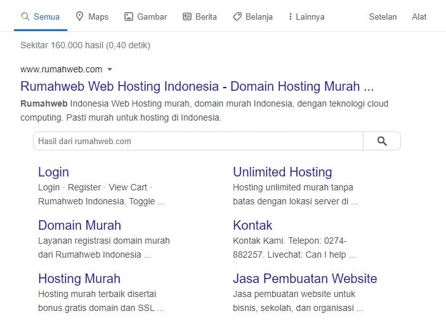Open the Login sitelink
This screenshot has height=330, width=446.
[x=53, y=172]
